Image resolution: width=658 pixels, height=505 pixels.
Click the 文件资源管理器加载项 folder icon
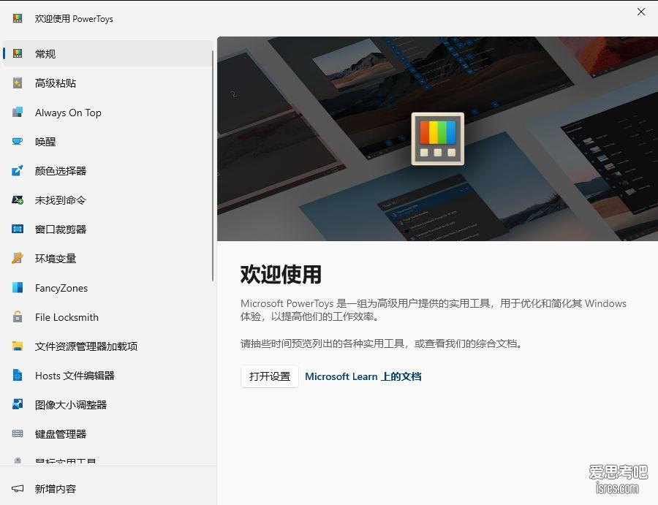tap(18, 346)
